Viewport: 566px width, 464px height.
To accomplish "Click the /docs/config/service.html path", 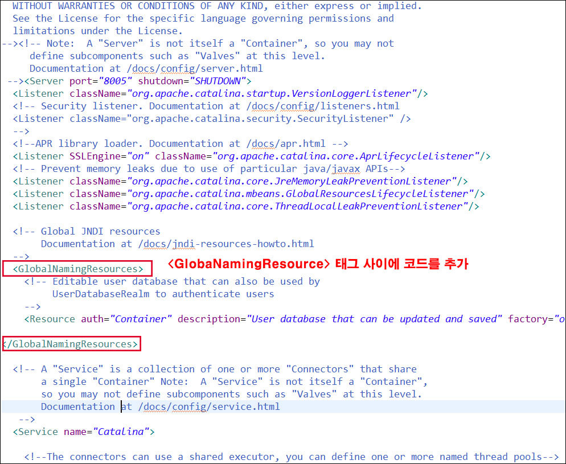I will pyautogui.click(x=209, y=406).
